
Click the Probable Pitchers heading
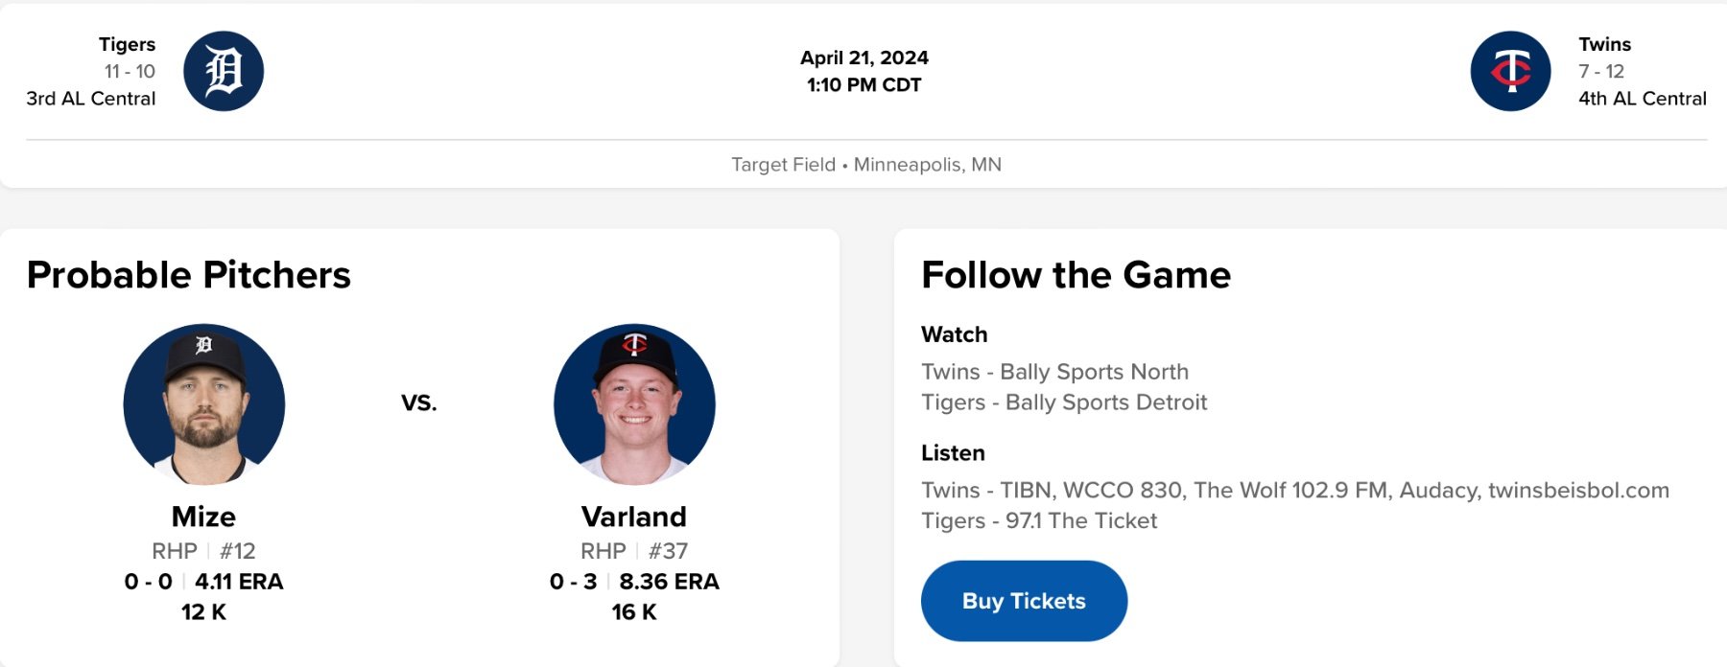(x=189, y=275)
